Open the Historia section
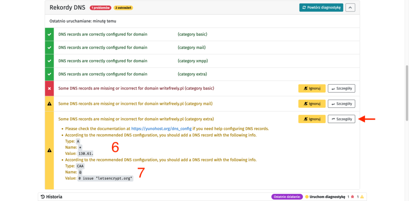 coord(54,197)
